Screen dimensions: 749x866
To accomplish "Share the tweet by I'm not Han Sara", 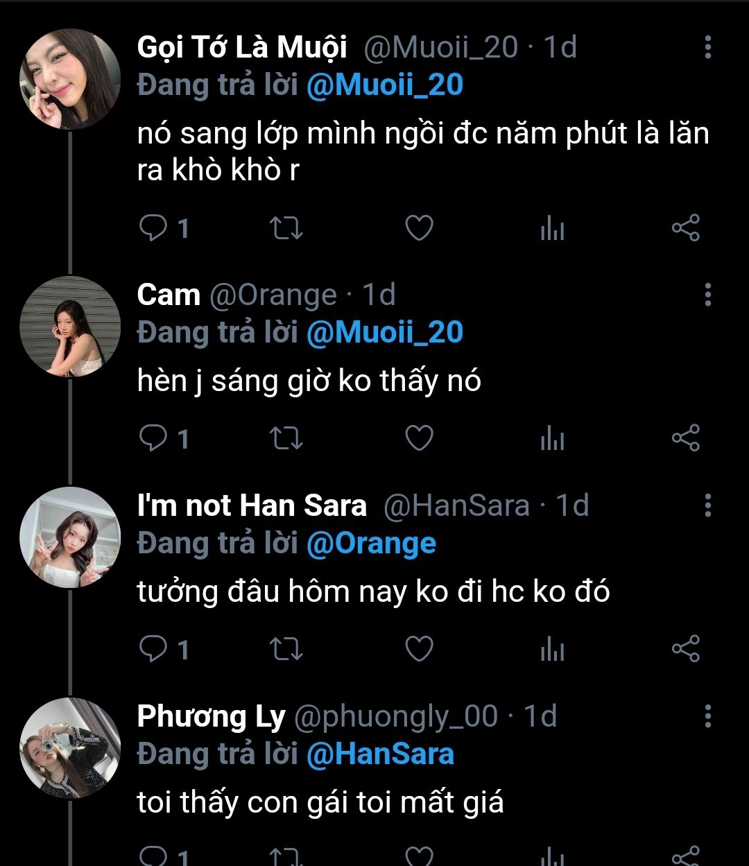I will click(686, 649).
